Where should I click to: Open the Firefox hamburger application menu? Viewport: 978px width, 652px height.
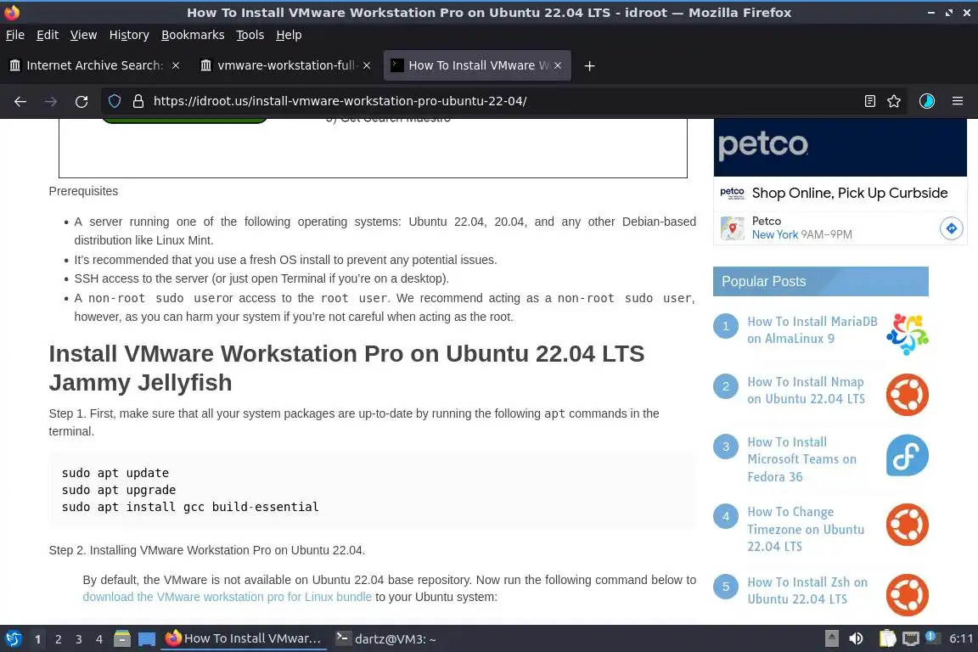(x=958, y=101)
